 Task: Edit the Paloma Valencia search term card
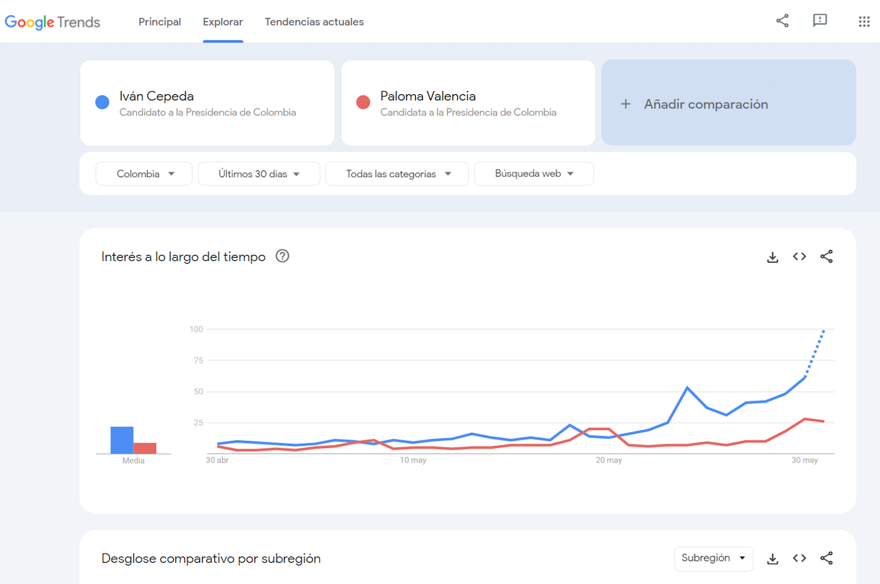point(468,103)
